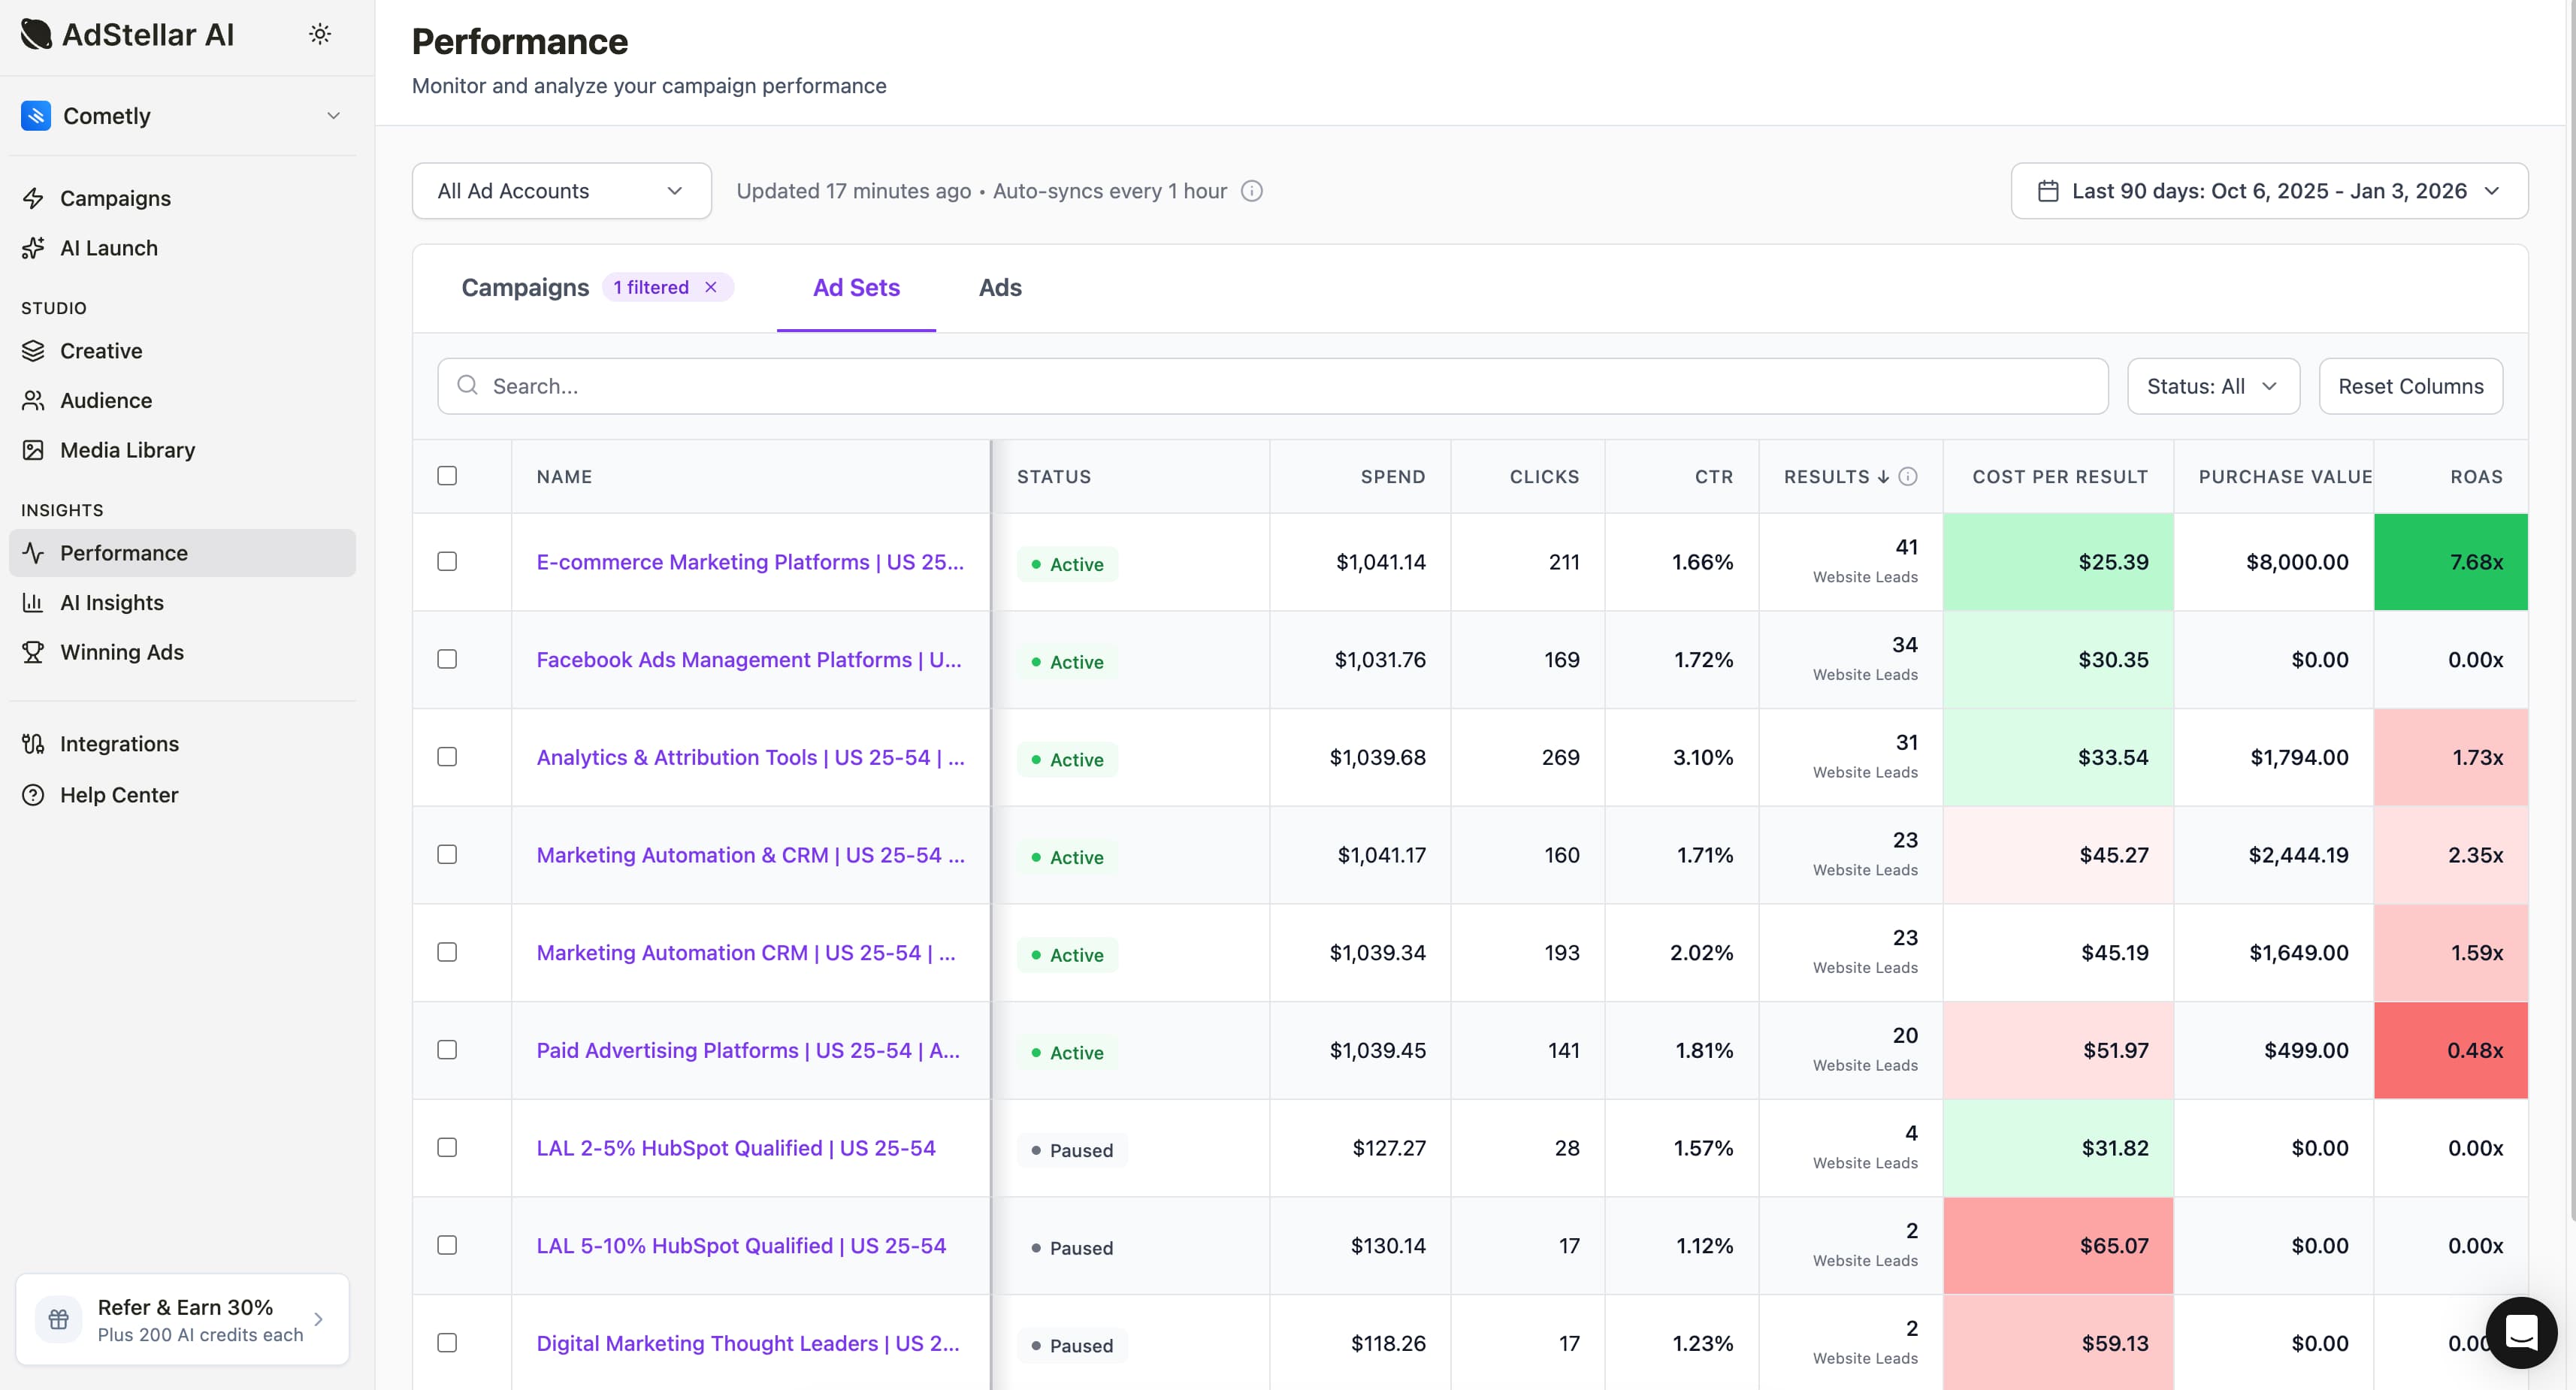Select the E-commerce Marketing Platforms row checkbox
This screenshot has width=2576, height=1390.
[x=447, y=561]
